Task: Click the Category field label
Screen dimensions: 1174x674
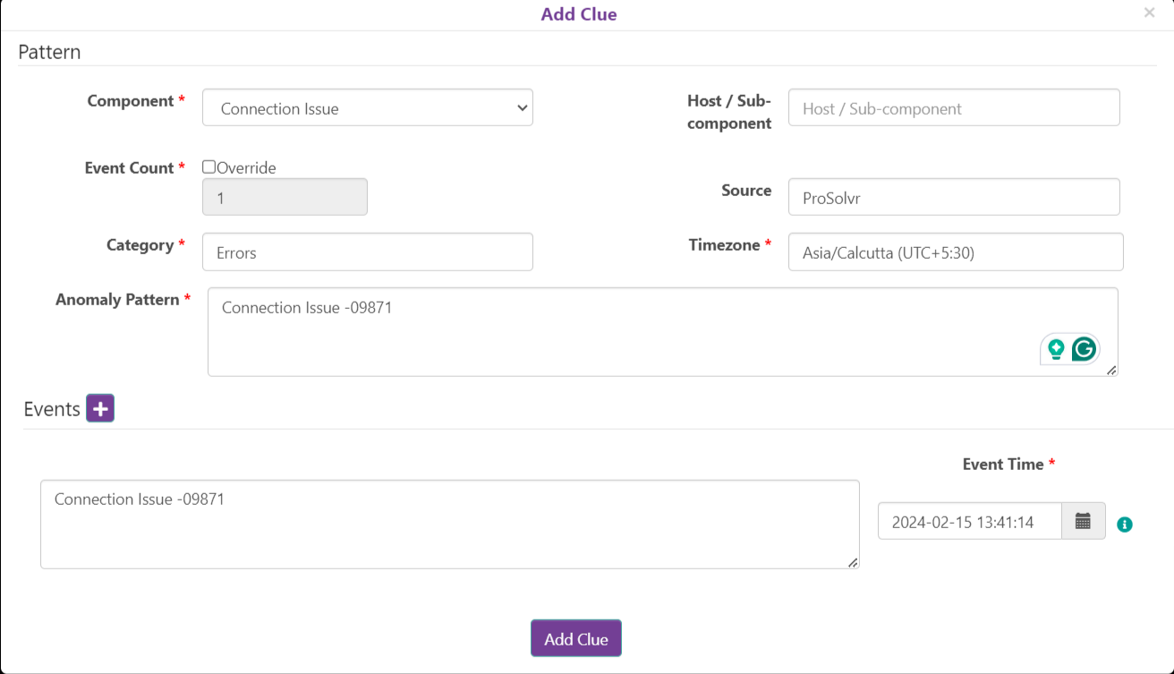Action: coord(140,244)
